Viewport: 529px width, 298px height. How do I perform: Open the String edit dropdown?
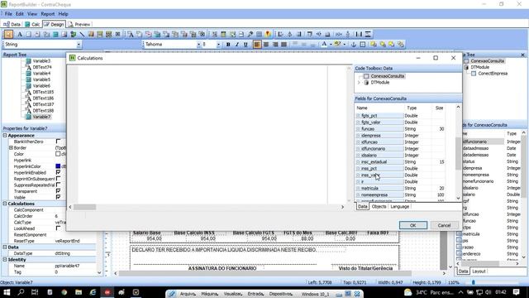pos(79,44)
